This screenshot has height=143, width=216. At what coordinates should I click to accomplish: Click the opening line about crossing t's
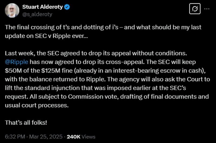(103, 28)
